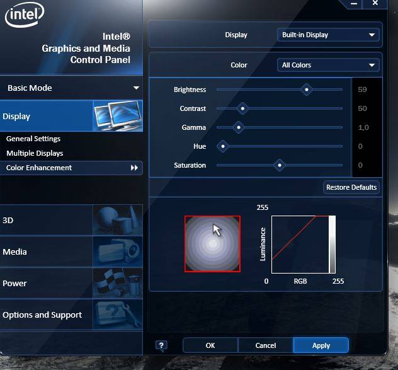Viewport: 398px width, 370px height.
Task: Open the 3D section
Action: point(71,220)
